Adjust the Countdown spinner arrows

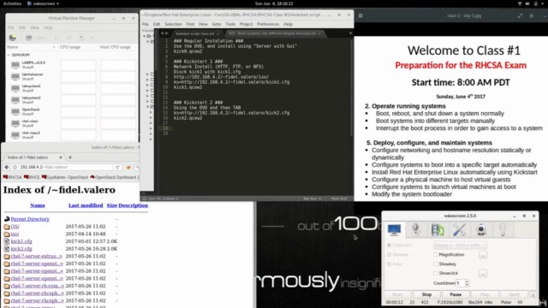[x=467, y=283]
